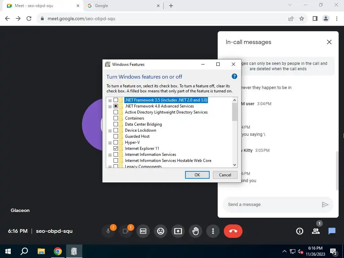Open File Explorer from taskbar

pyautogui.click(x=41, y=251)
